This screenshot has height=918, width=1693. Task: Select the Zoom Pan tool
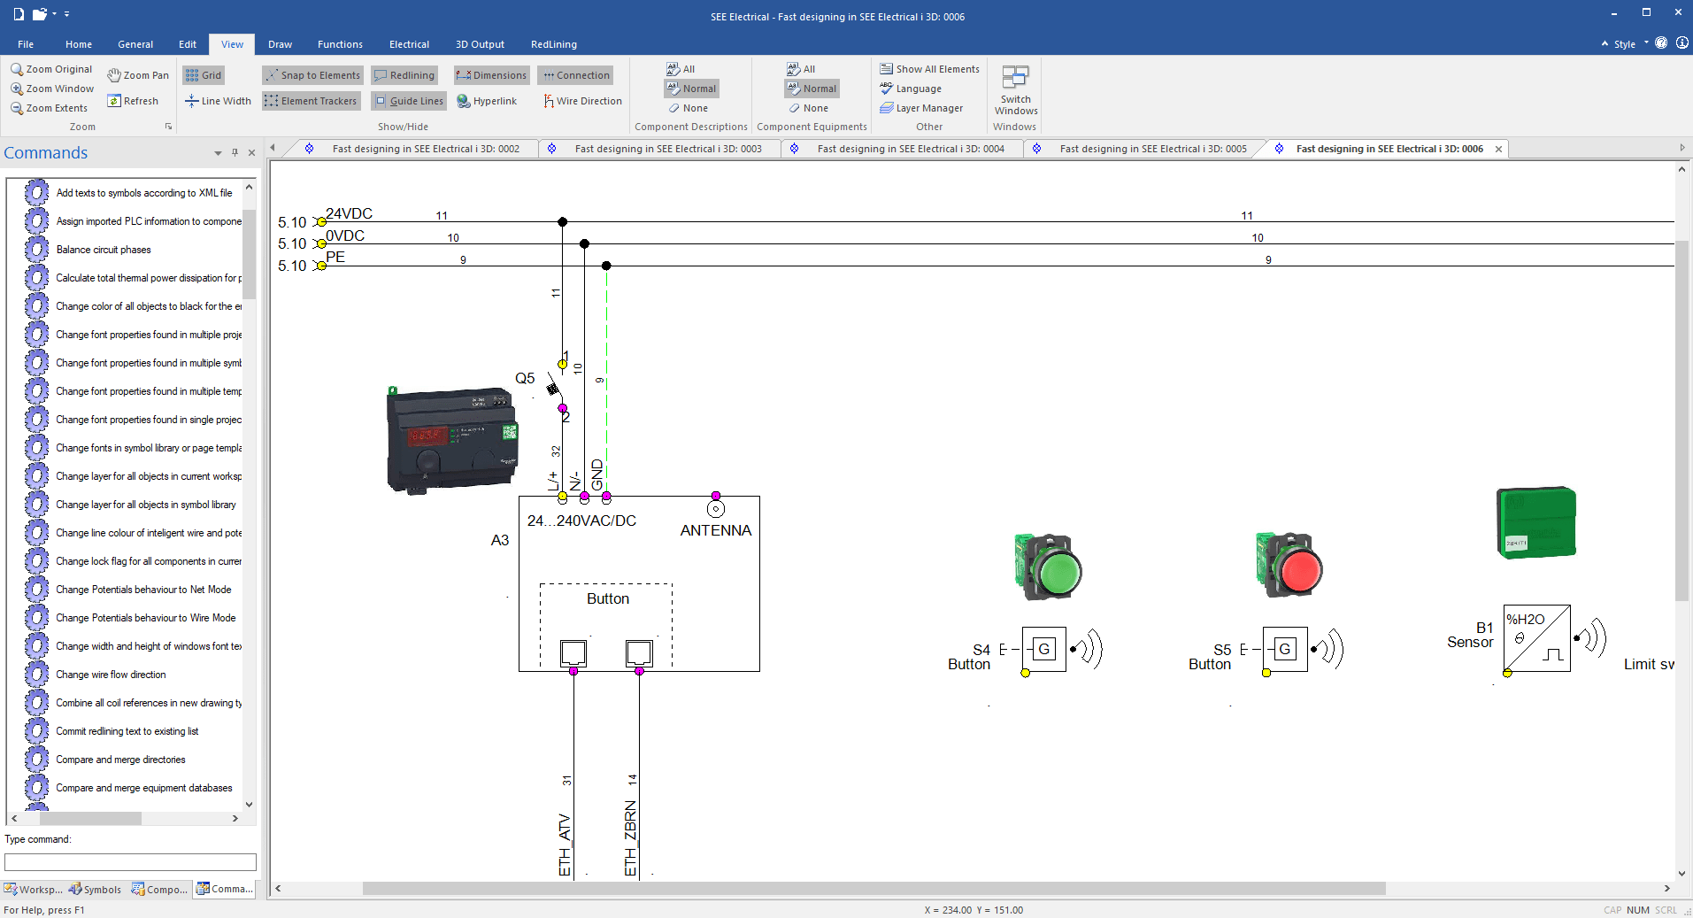coord(138,74)
